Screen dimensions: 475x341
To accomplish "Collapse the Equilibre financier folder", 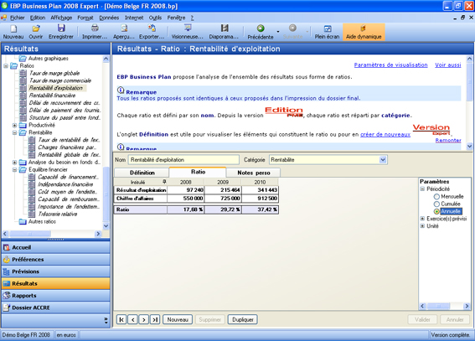I will point(14,169).
